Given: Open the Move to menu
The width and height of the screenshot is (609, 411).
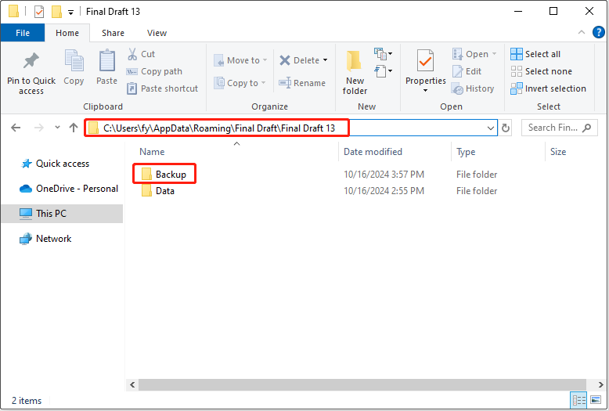Looking at the screenshot, I should point(240,60).
